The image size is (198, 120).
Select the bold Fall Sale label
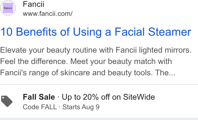39,97
